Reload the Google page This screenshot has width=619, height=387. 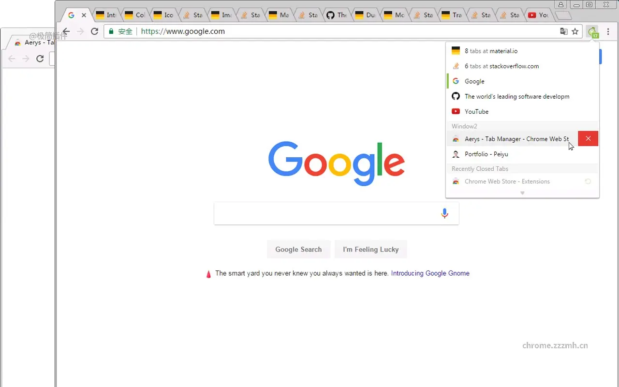click(95, 31)
